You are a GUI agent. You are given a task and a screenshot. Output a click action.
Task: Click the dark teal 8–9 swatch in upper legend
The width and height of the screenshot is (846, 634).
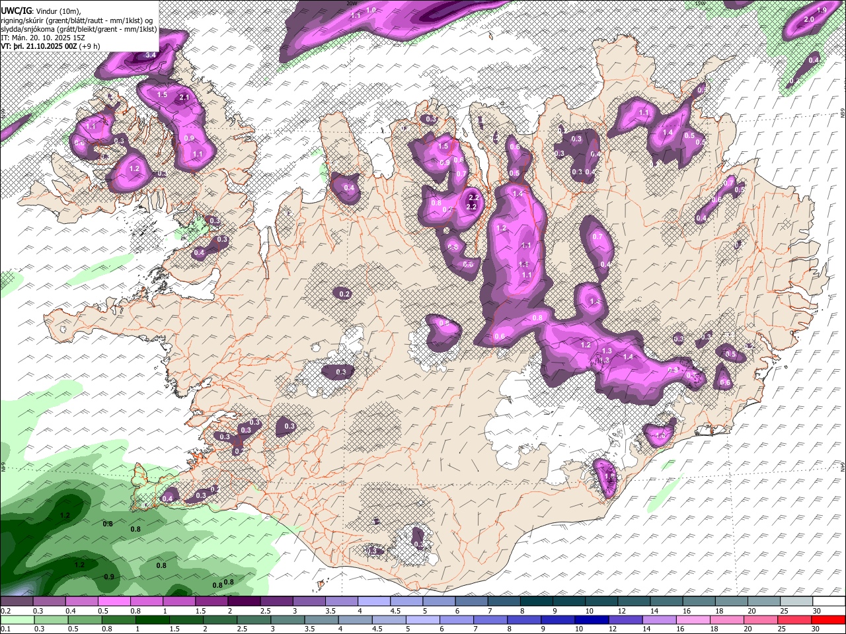click(x=536, y=602)
